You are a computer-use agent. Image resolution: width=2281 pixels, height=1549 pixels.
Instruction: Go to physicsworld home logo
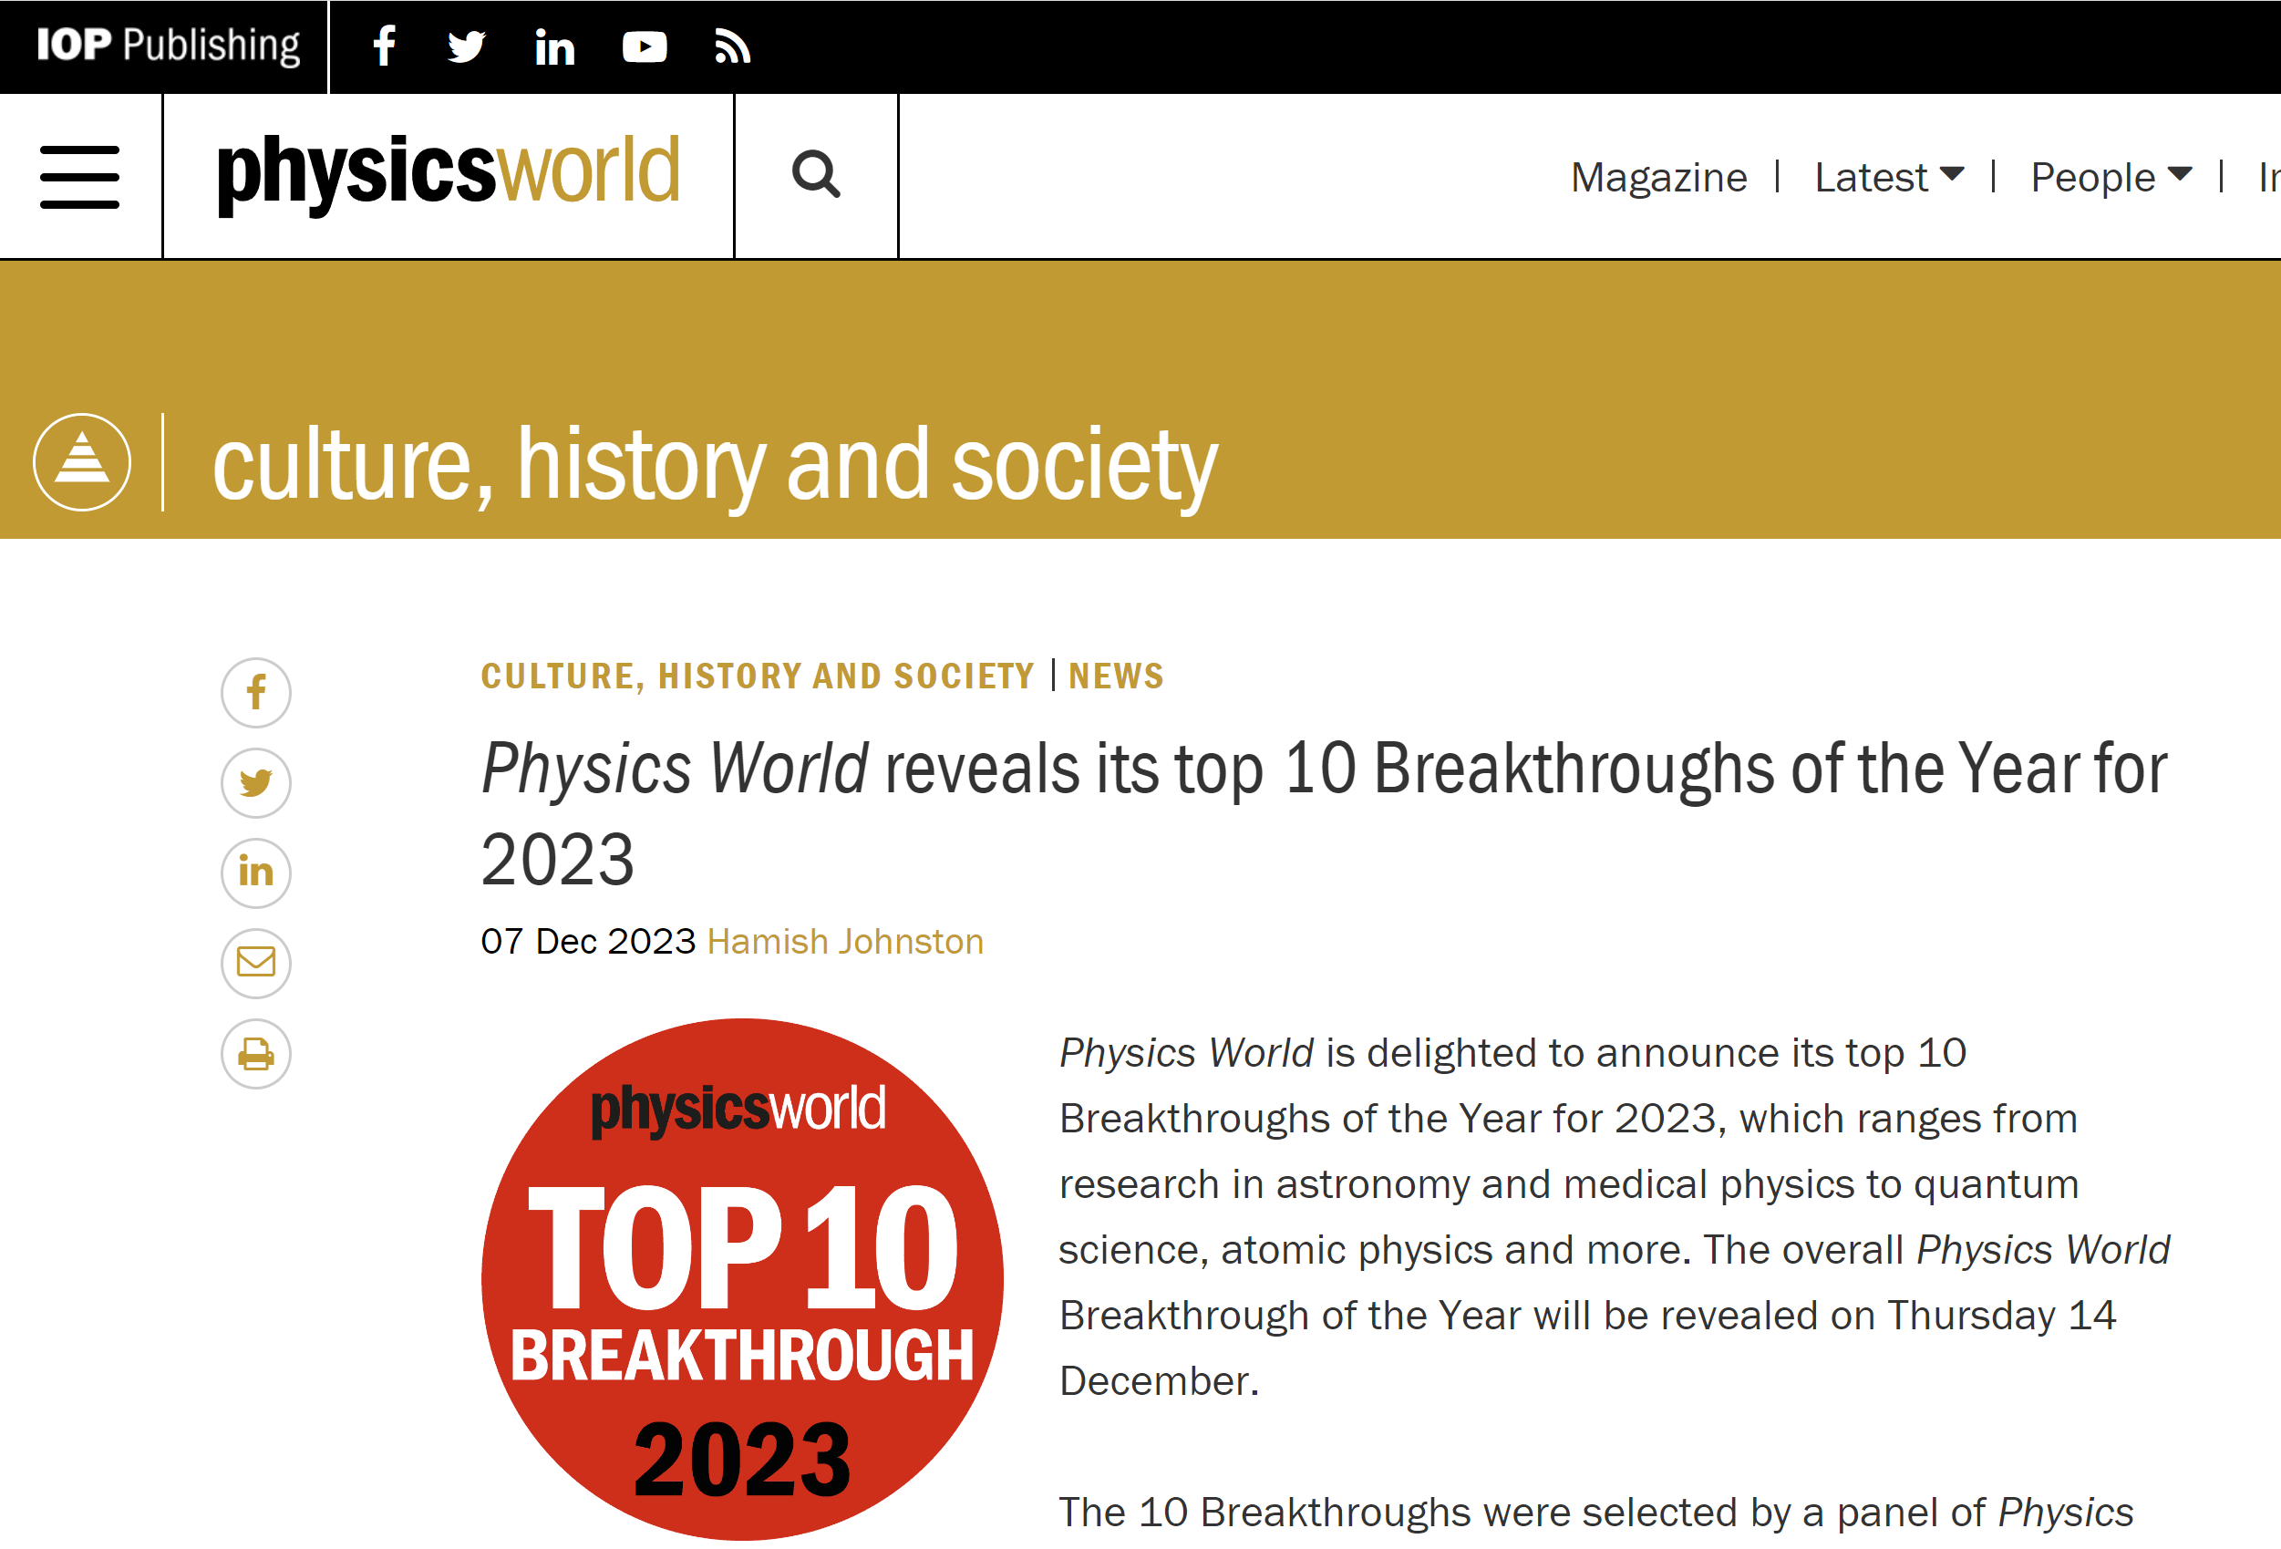click(x=449, y=175)
